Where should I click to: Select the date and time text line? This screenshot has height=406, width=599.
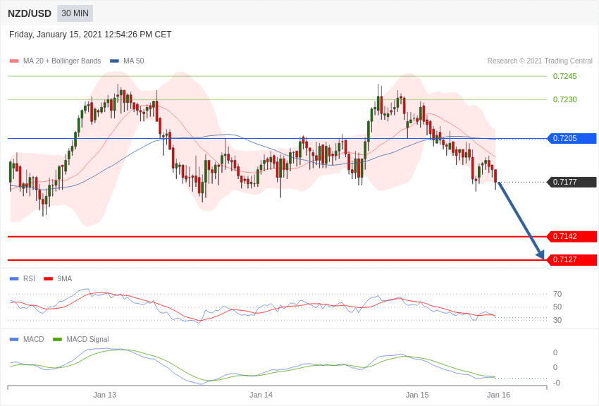coord(90,35)
